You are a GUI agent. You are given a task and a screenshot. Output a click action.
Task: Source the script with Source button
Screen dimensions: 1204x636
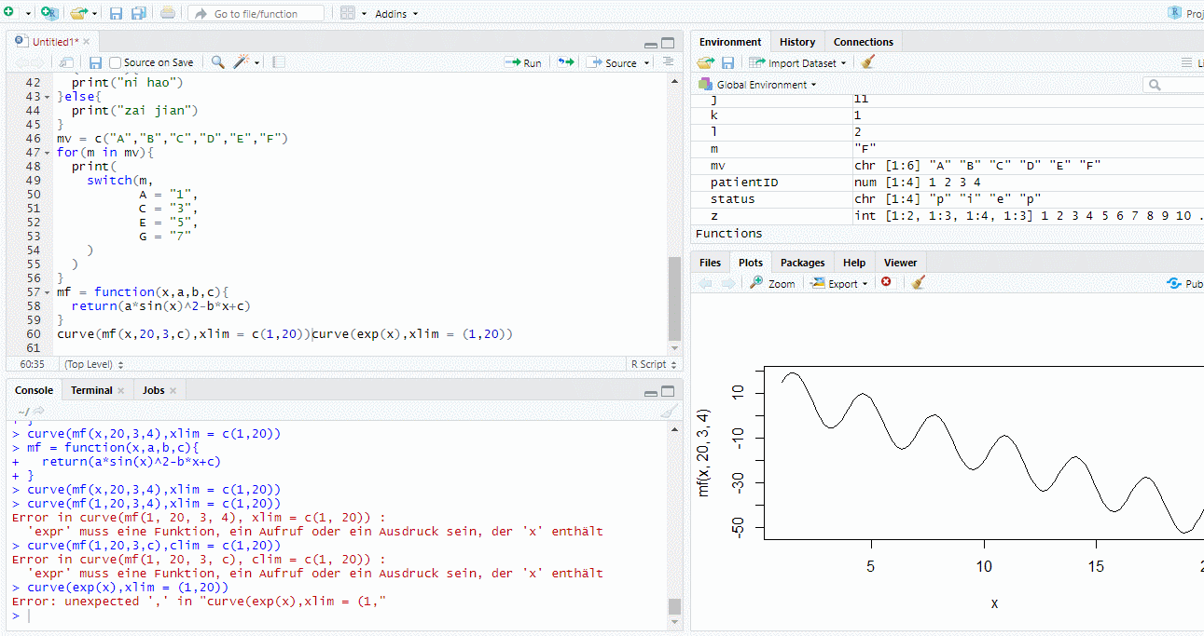[x=612, y=62]
